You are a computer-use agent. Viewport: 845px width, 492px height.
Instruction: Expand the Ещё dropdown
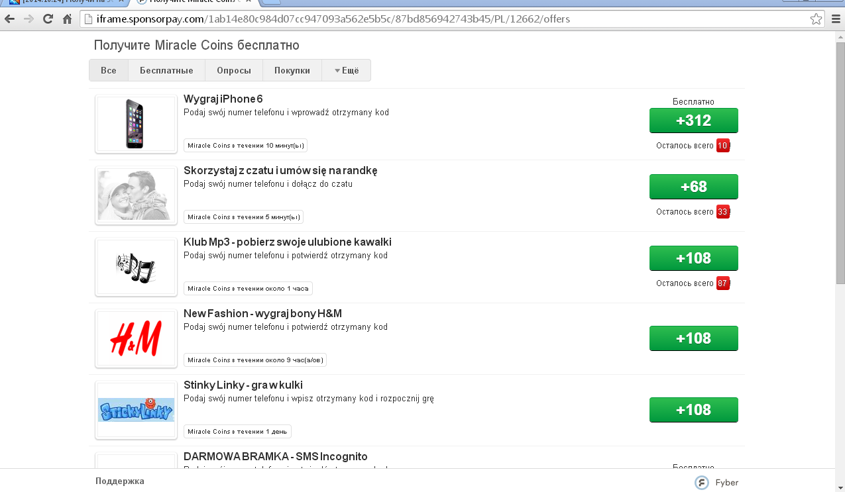(x=347, y=70)
